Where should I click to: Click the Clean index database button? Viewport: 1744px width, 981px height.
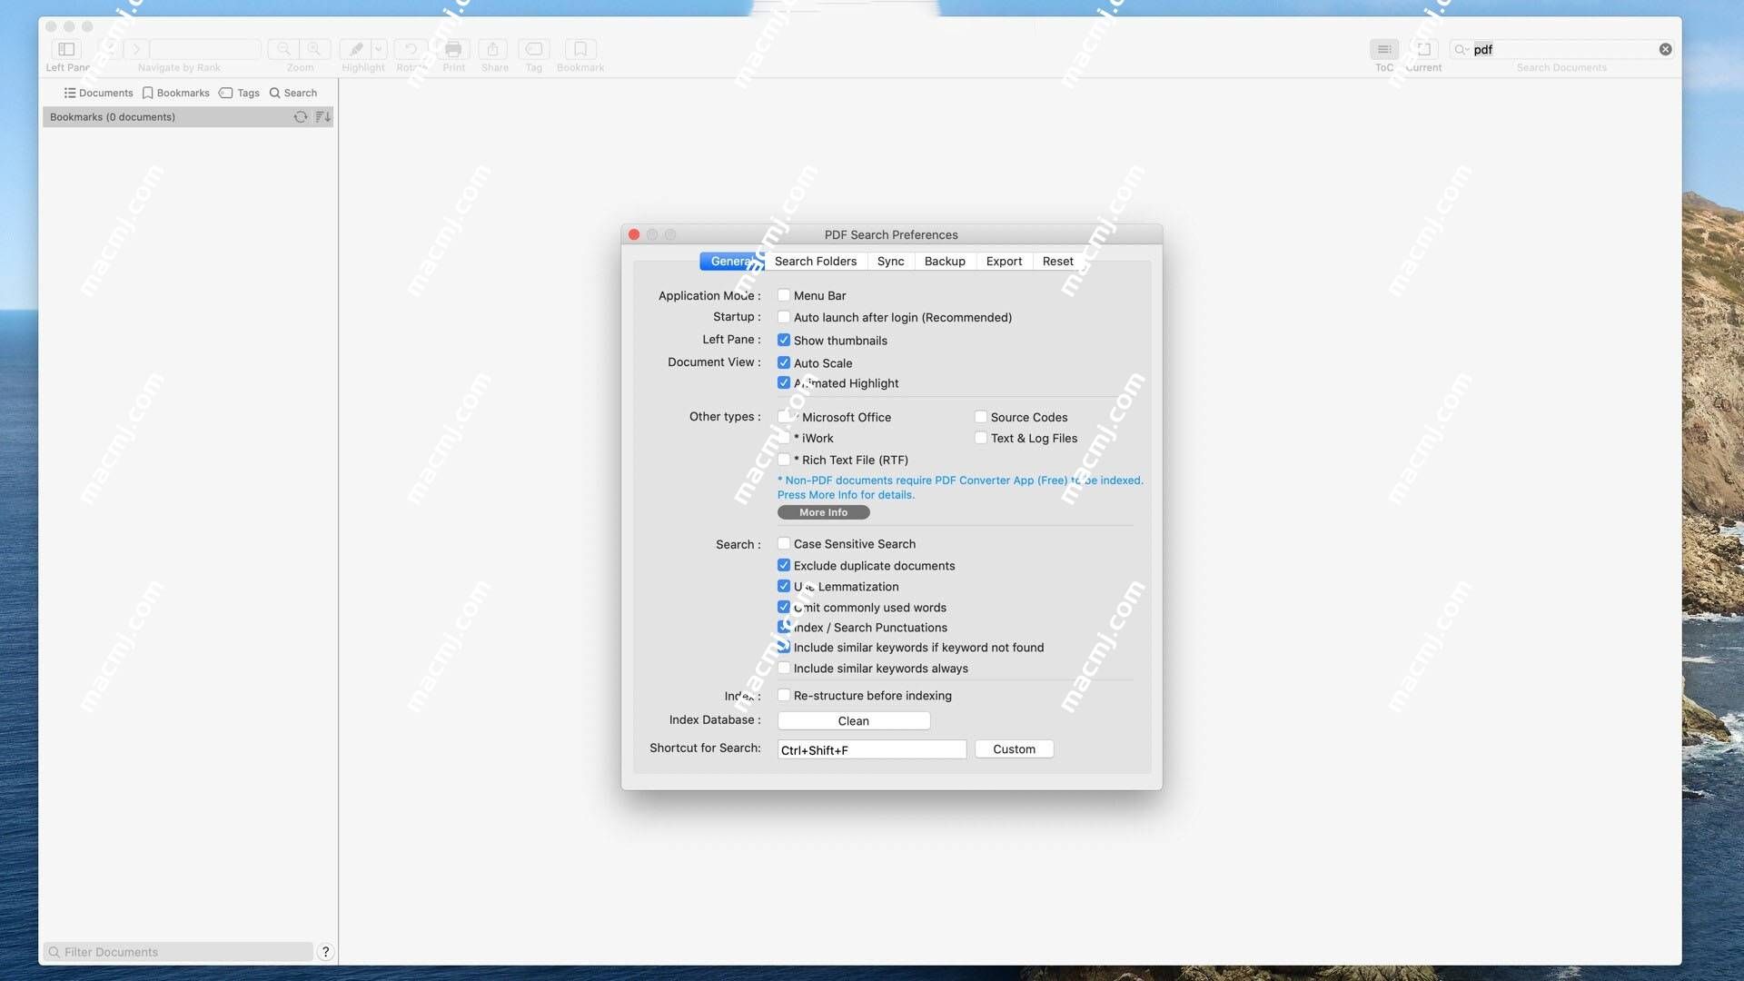[852, 720]
